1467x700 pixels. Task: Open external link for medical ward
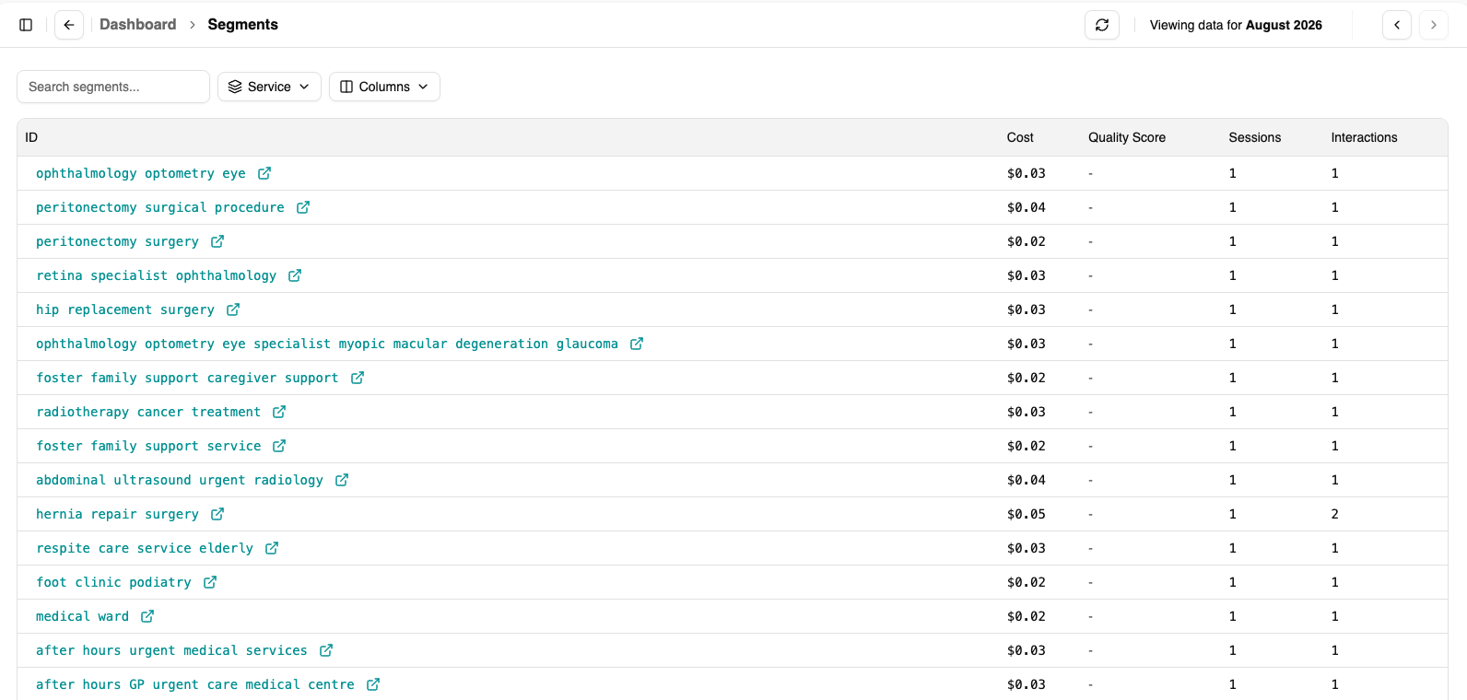[147, 616]
